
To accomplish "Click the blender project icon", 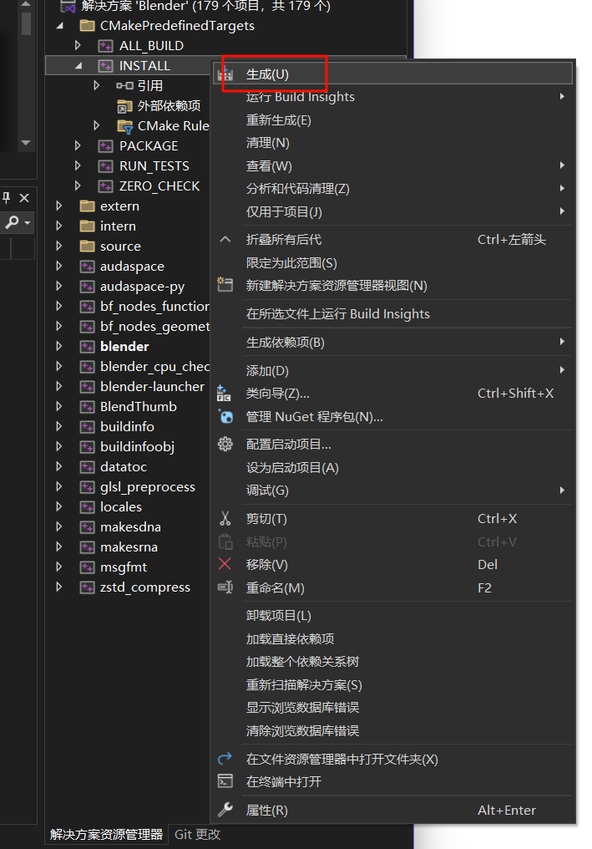I will (87, 347).
